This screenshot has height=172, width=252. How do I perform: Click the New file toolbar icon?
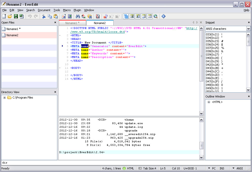click(4, 17)
